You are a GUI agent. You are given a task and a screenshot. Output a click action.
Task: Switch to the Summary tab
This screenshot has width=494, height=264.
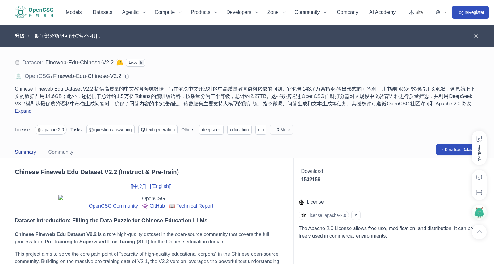pyautogui.click(x=25, y=152)
